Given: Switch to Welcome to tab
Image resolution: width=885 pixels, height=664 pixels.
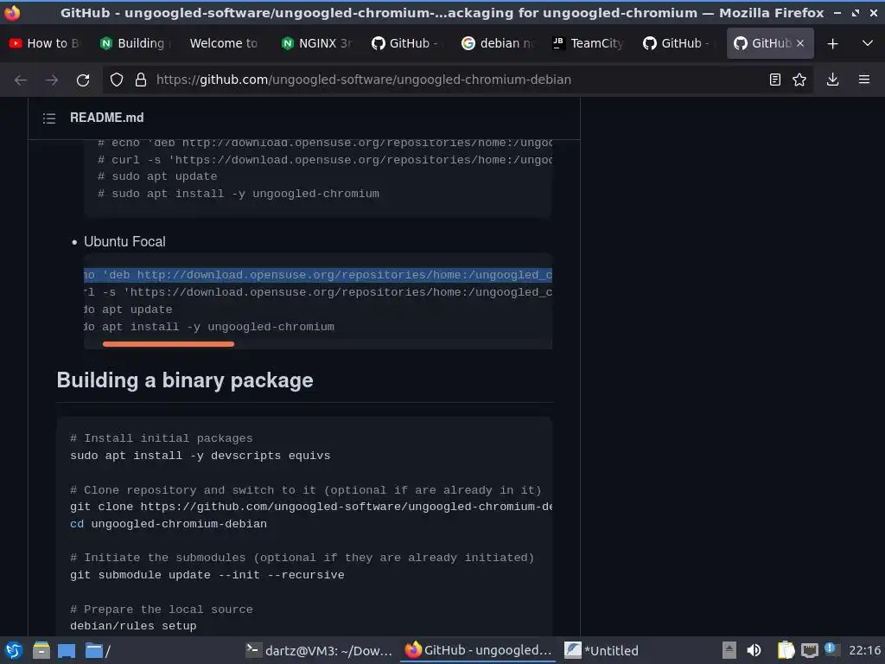Looking at the screenshot, I should (226, 43).
